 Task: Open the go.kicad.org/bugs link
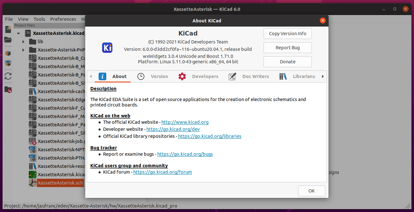click(x=185, y=154)
